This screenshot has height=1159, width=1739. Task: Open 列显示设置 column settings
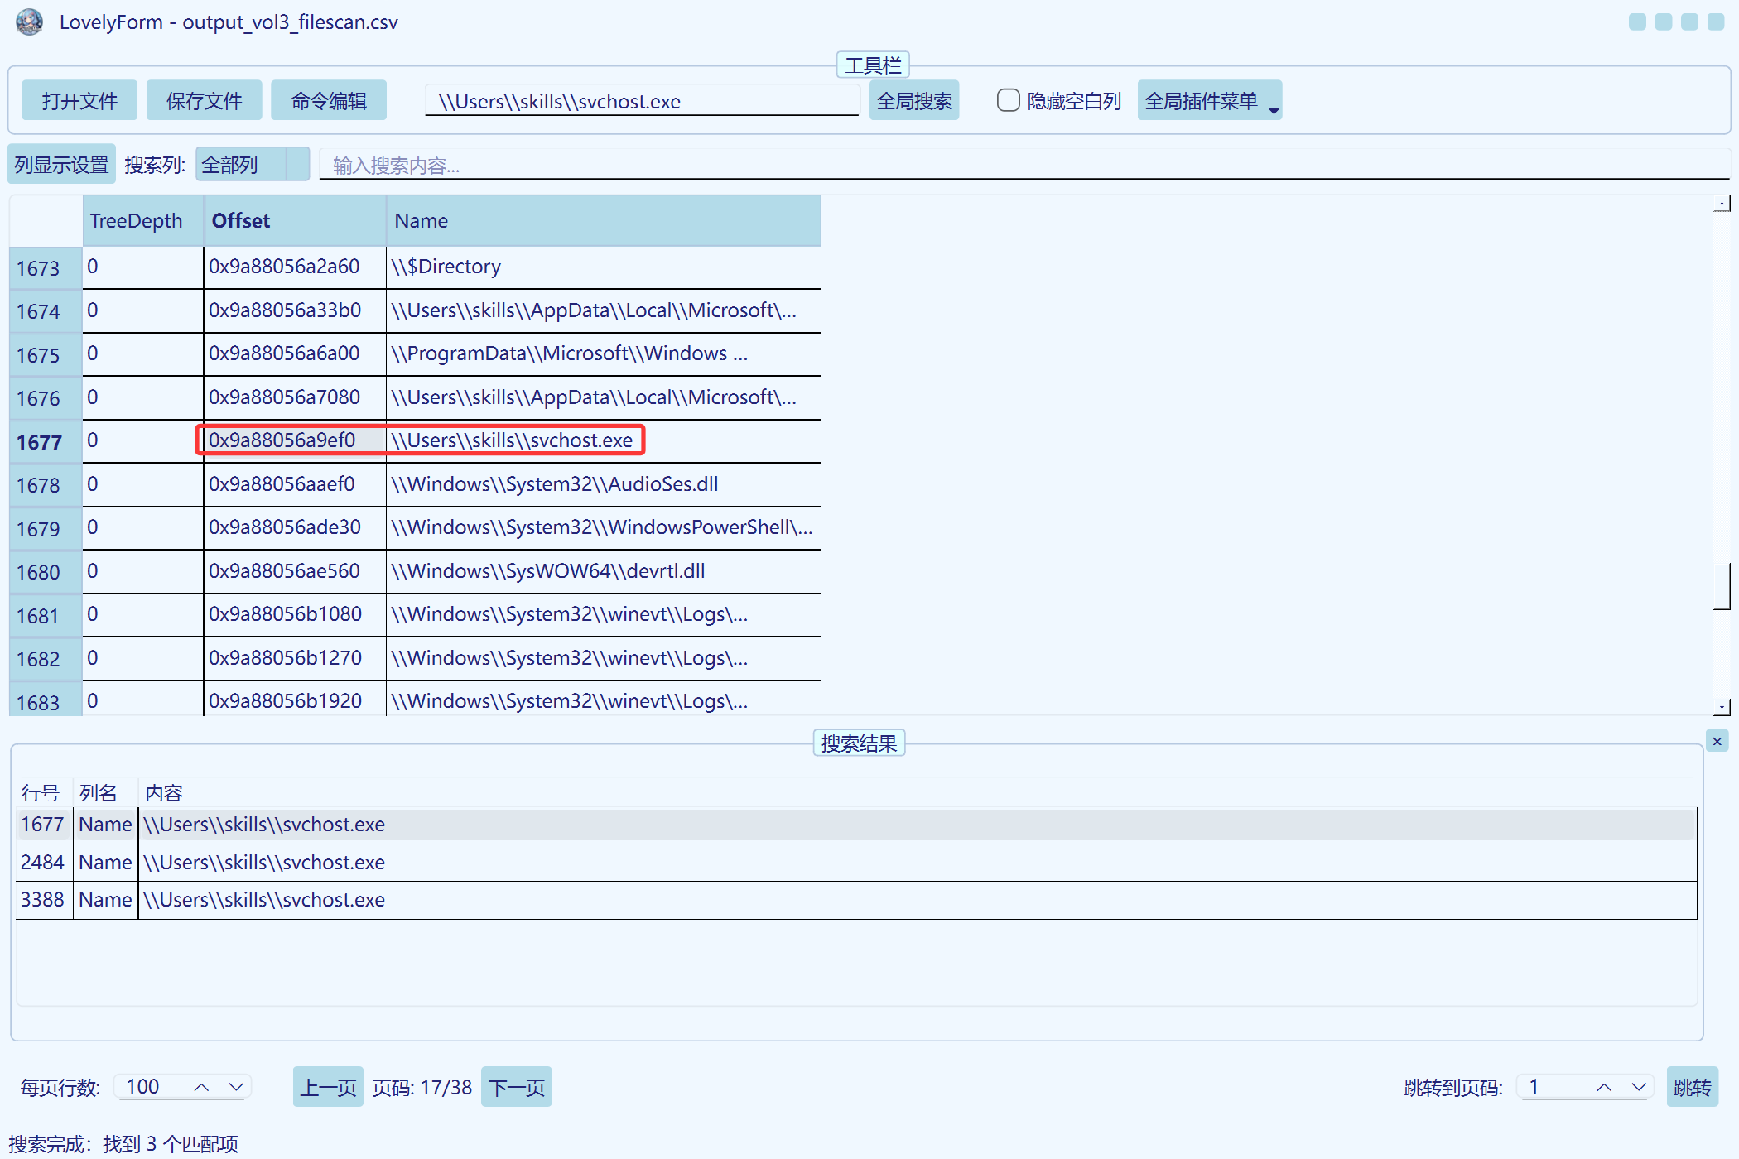61,165
